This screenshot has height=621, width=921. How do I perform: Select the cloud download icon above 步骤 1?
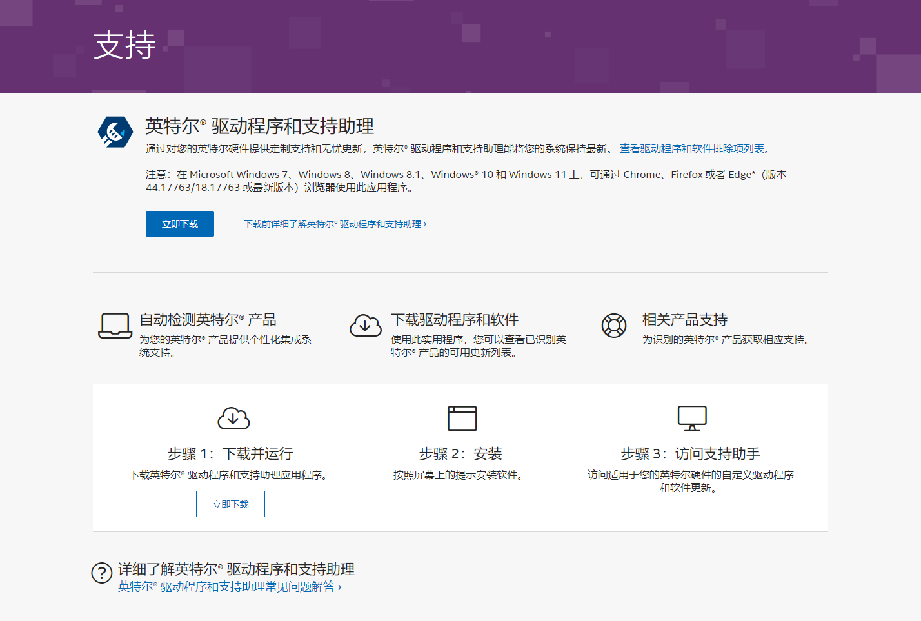pos(235,418)
